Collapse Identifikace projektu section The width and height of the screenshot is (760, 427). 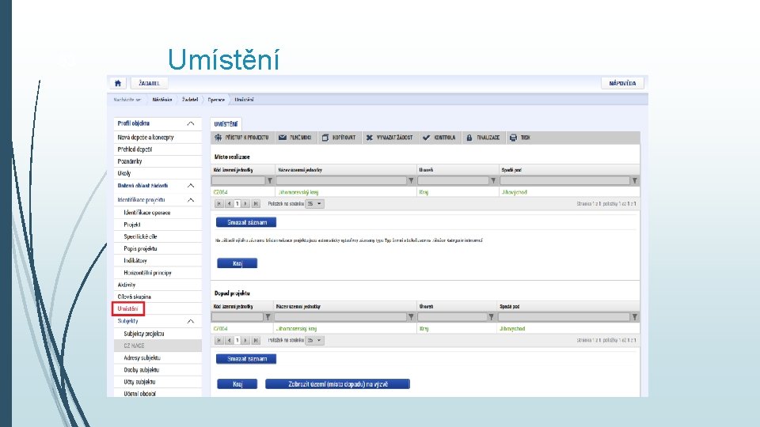tap(191, 200)
